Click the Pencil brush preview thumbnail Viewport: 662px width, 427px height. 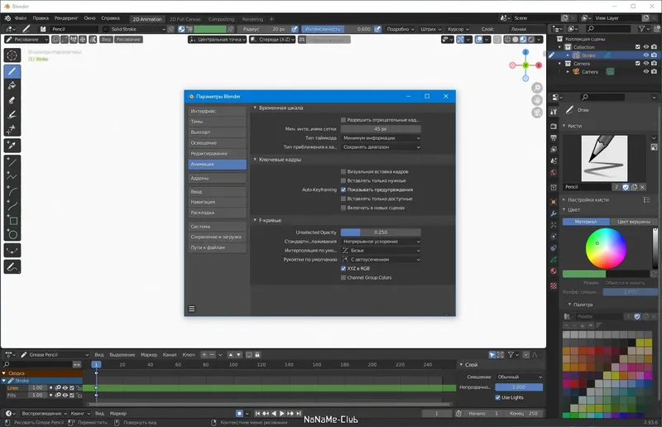coord(604,158)
